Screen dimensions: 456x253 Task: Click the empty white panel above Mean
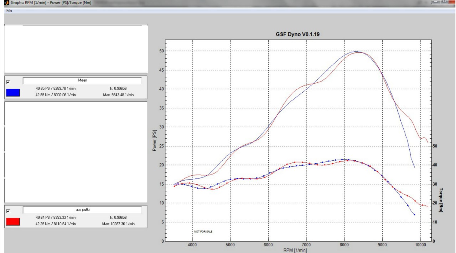pos(76,49)
